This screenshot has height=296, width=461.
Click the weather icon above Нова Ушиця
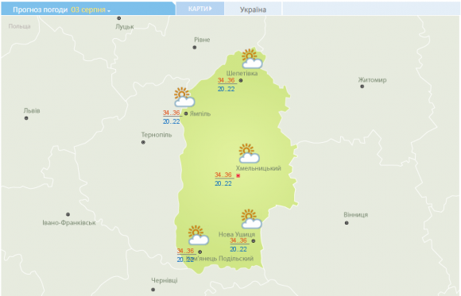tap(251, 219)
